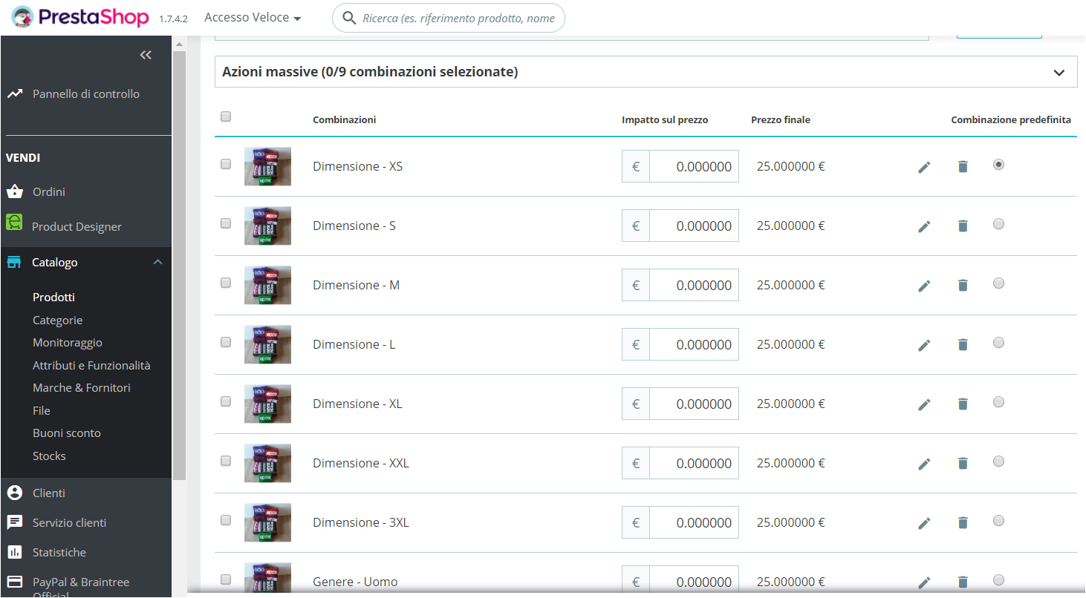This screenshot has height=598, width=1086.
Task: Delete the Dimensione - XXL combination
Action: (963, 464)
